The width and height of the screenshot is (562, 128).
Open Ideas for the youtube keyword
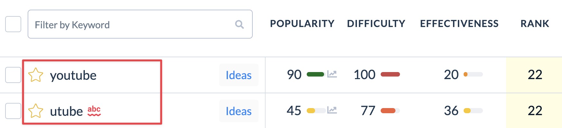click(239, 75)
